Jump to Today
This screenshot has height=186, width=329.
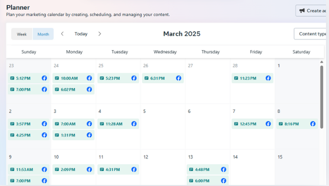[x=81, y=34]
